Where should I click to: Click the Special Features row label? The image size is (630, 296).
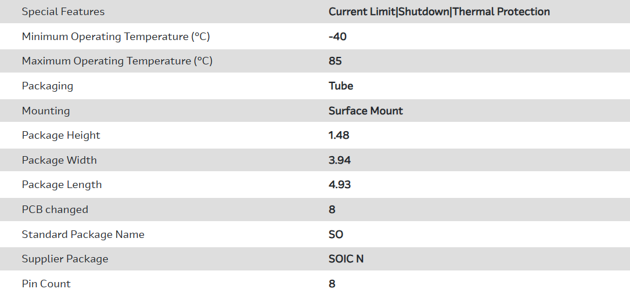[x=63, y=12]
